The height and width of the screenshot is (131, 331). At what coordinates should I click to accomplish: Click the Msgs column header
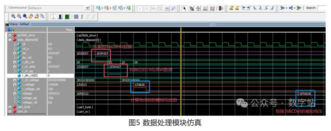[61, 30]
